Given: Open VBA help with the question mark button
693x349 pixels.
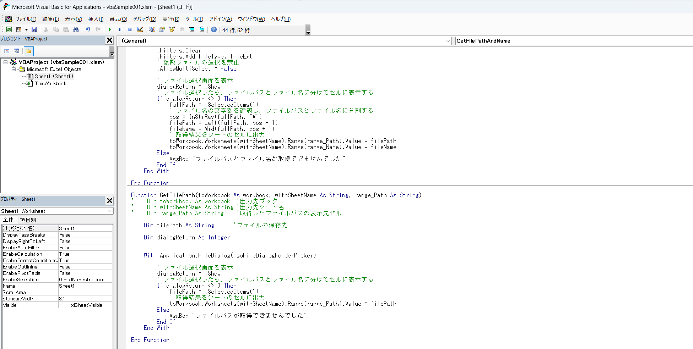Looking at the screenshot, I should [213, 30].
